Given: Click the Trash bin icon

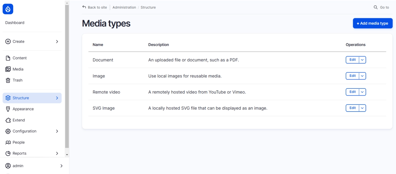Looking at the screenshot, I should [8, 80].
